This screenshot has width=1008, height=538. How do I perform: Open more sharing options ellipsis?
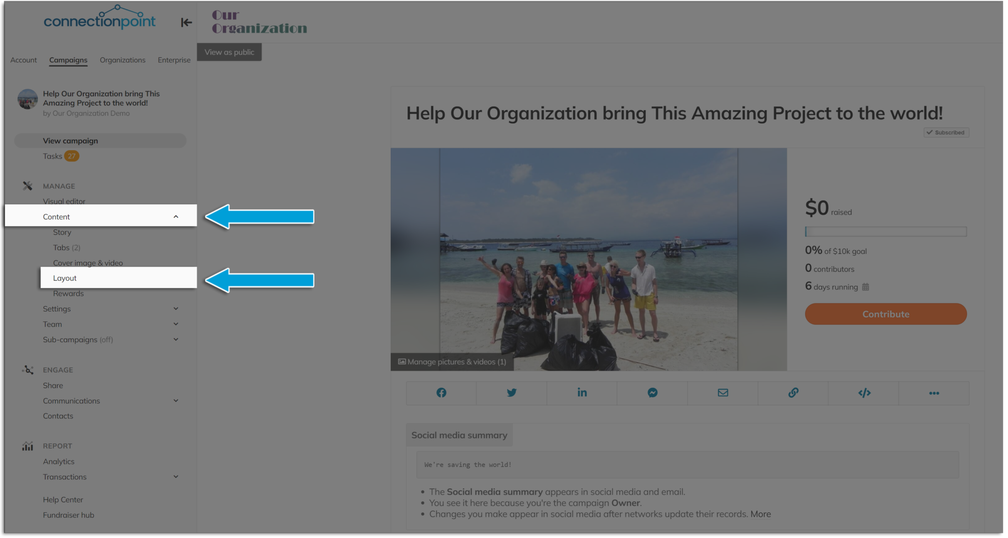pyautogui.click(x=934, y=393)
